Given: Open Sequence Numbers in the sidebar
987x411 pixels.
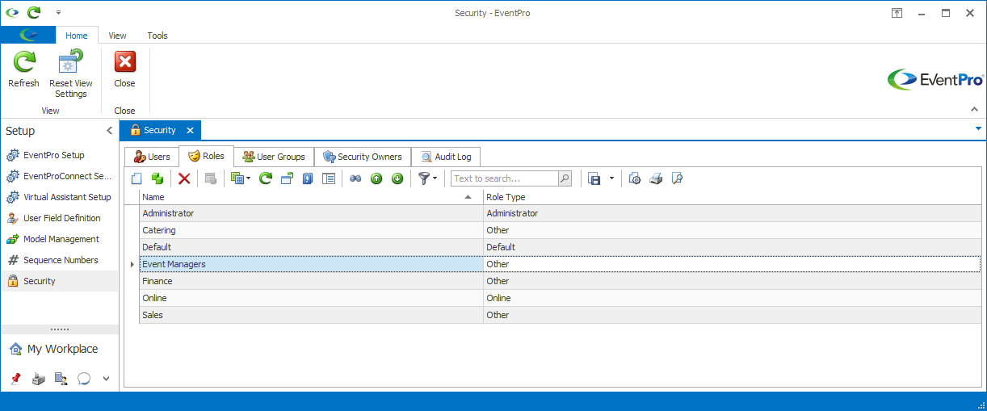Looking at the screenshot, I should [x=60, y=260].
